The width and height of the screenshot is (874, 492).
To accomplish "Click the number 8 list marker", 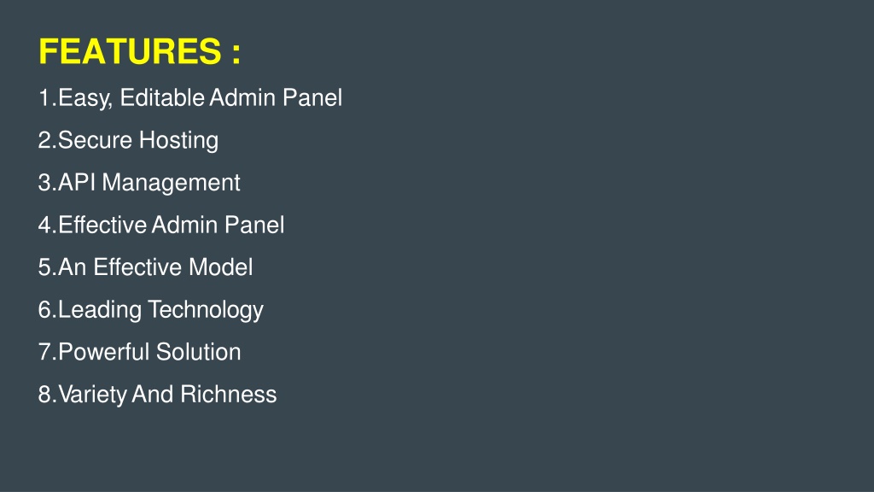I will point(44,395).
